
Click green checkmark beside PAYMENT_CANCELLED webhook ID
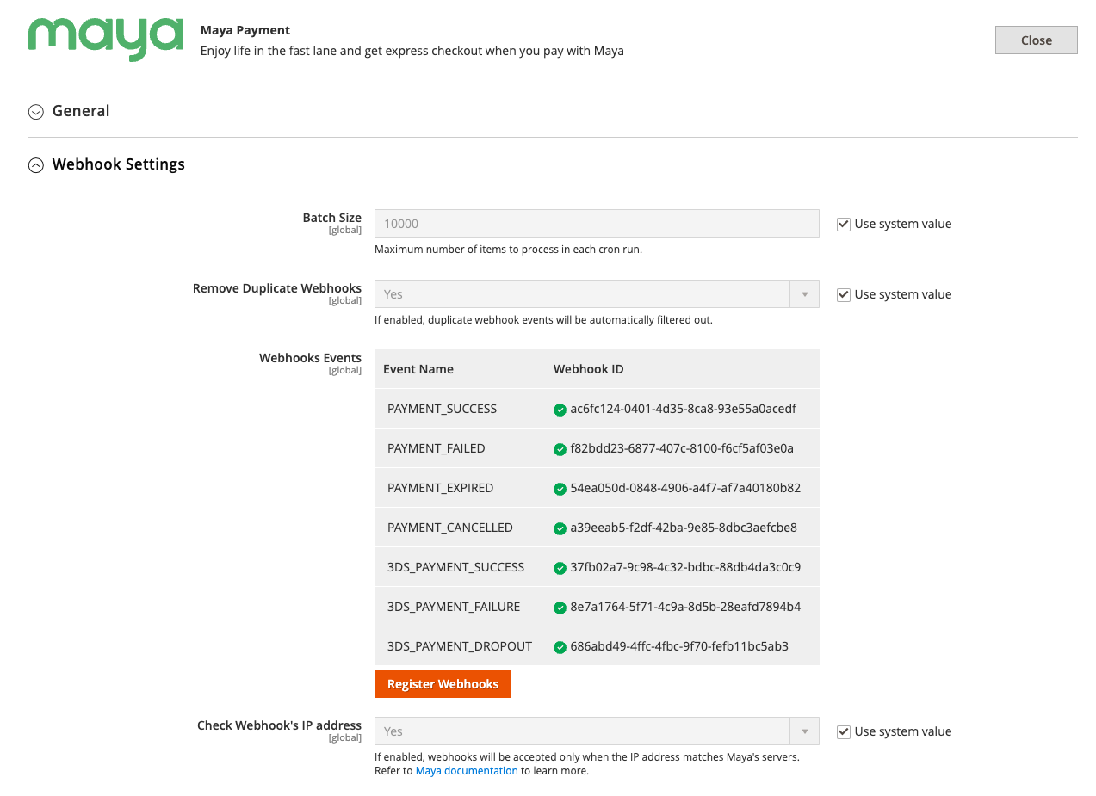(560, 528)
